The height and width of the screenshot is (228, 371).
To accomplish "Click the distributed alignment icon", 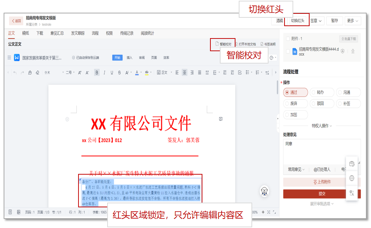I will [207, 73].
